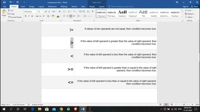Decrease paragraph indent
The image size is (200, 112).
(80, 12)
